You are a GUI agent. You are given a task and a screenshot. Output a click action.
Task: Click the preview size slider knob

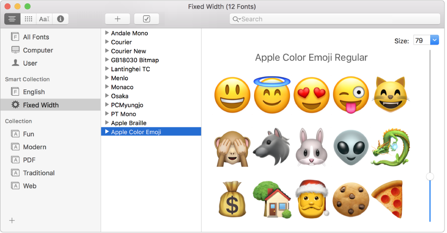coord(430,177)
